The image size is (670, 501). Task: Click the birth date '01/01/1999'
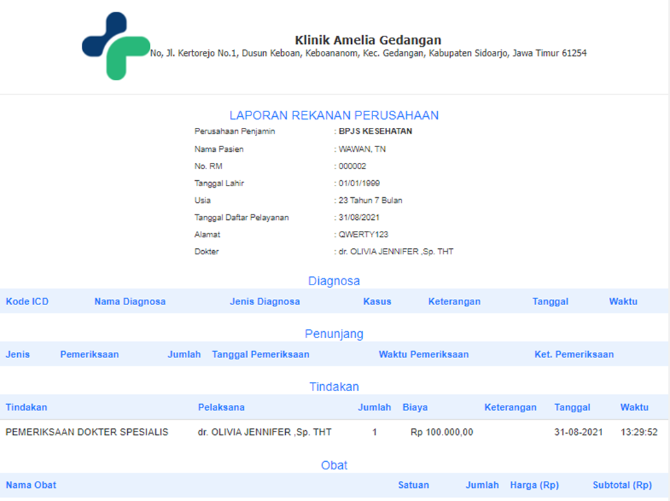pos(359,183)
